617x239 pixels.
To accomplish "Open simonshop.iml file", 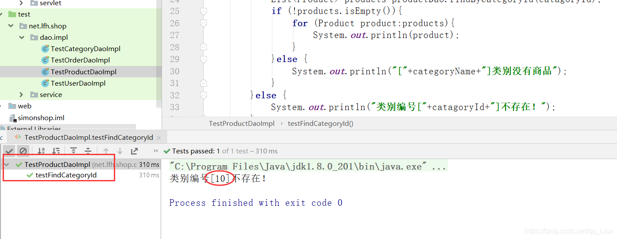I will (x=41, y=118).
